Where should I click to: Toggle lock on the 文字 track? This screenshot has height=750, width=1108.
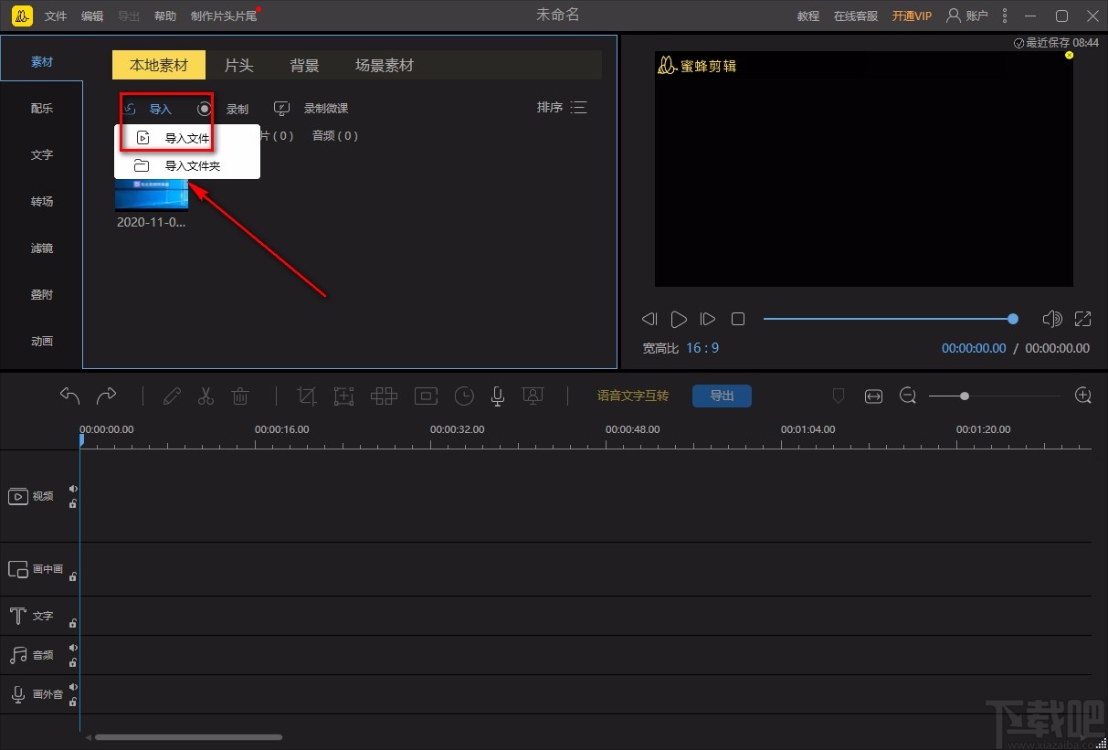[x=73, y=623]
